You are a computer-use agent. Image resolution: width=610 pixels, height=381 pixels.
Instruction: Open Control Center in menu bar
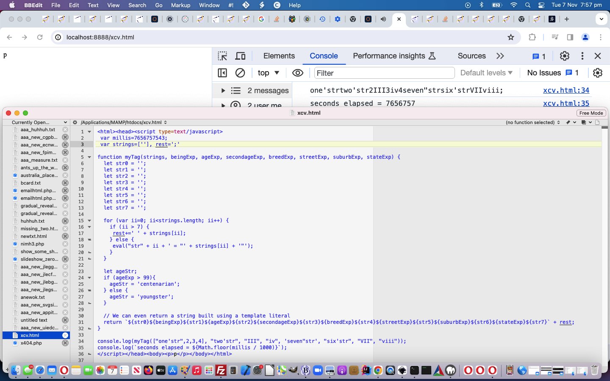541,5
